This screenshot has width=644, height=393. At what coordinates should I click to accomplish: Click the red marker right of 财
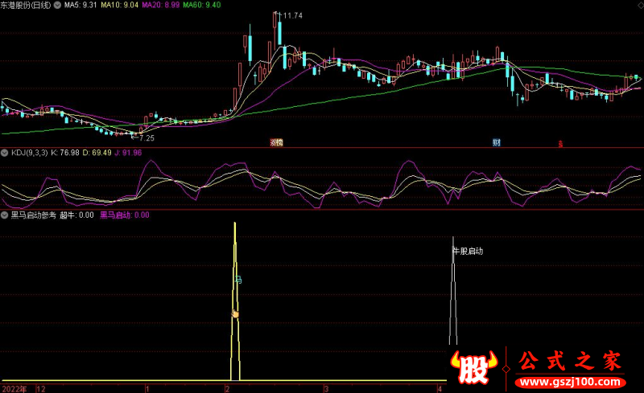click(560, 143)
